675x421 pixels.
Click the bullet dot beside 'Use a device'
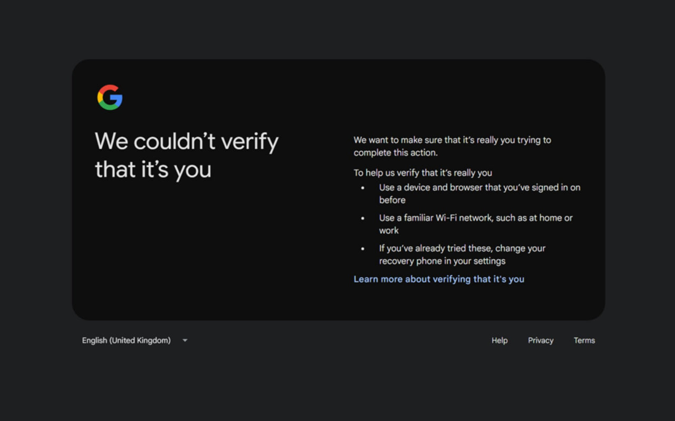tap(363, 188)
